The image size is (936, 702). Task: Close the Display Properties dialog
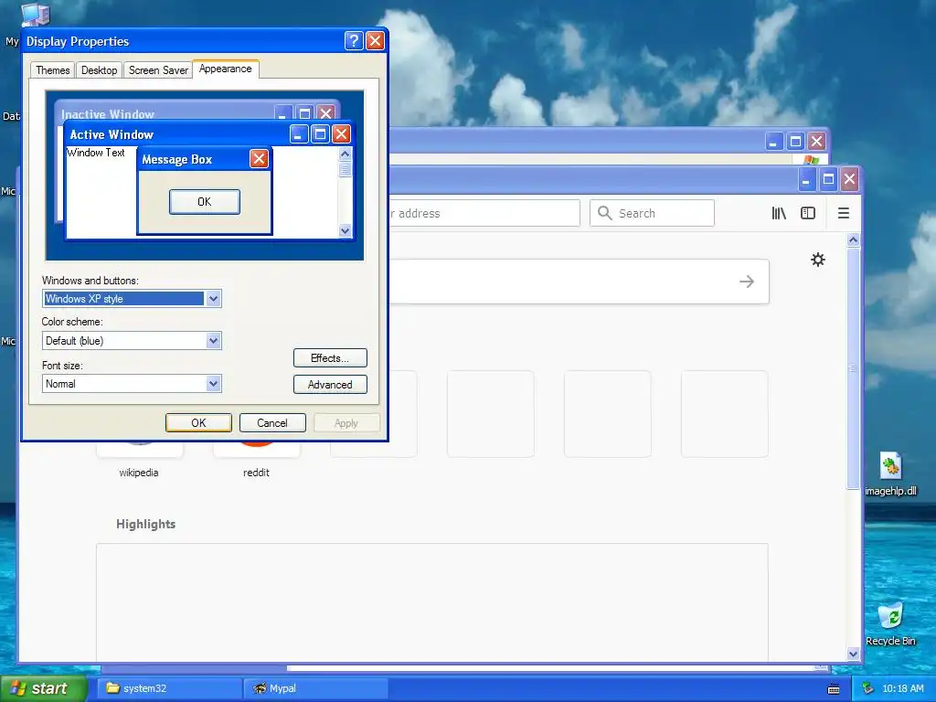[x=375, y=40]
